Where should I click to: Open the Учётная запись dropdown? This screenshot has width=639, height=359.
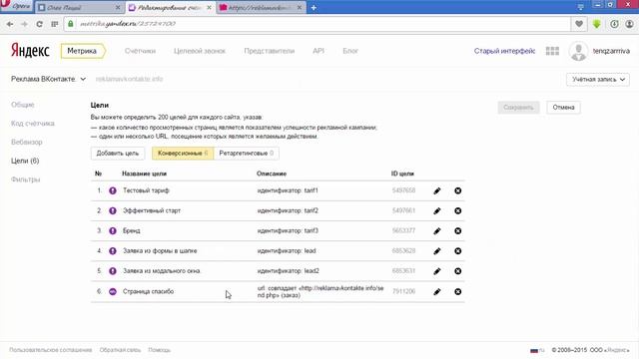pyautogui.click(x=598, y=80)
